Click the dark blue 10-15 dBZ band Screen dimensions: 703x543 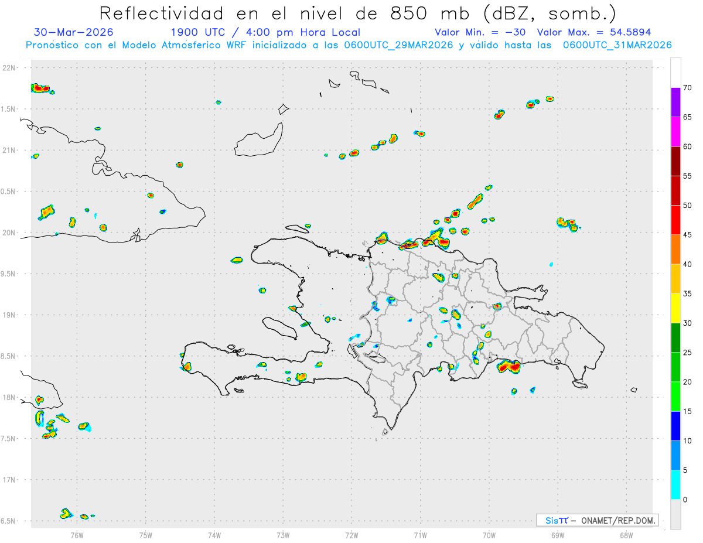675,426
